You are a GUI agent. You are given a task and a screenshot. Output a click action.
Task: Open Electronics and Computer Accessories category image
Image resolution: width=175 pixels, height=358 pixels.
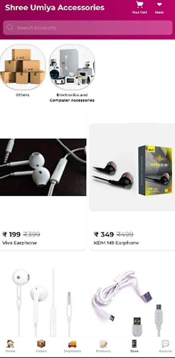click(72, 67)
